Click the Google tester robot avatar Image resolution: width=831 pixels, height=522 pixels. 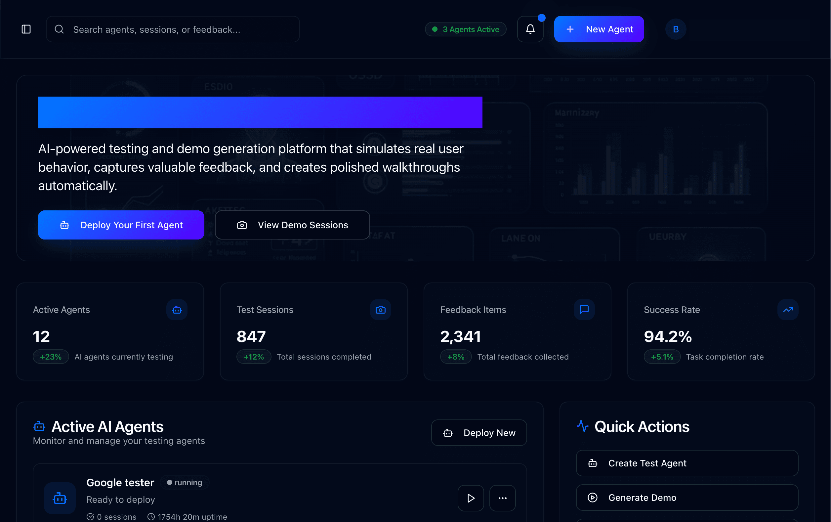pos(60,498)
